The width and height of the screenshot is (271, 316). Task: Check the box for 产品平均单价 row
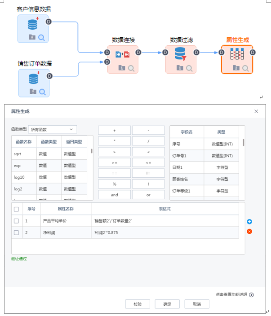(16, 221)
